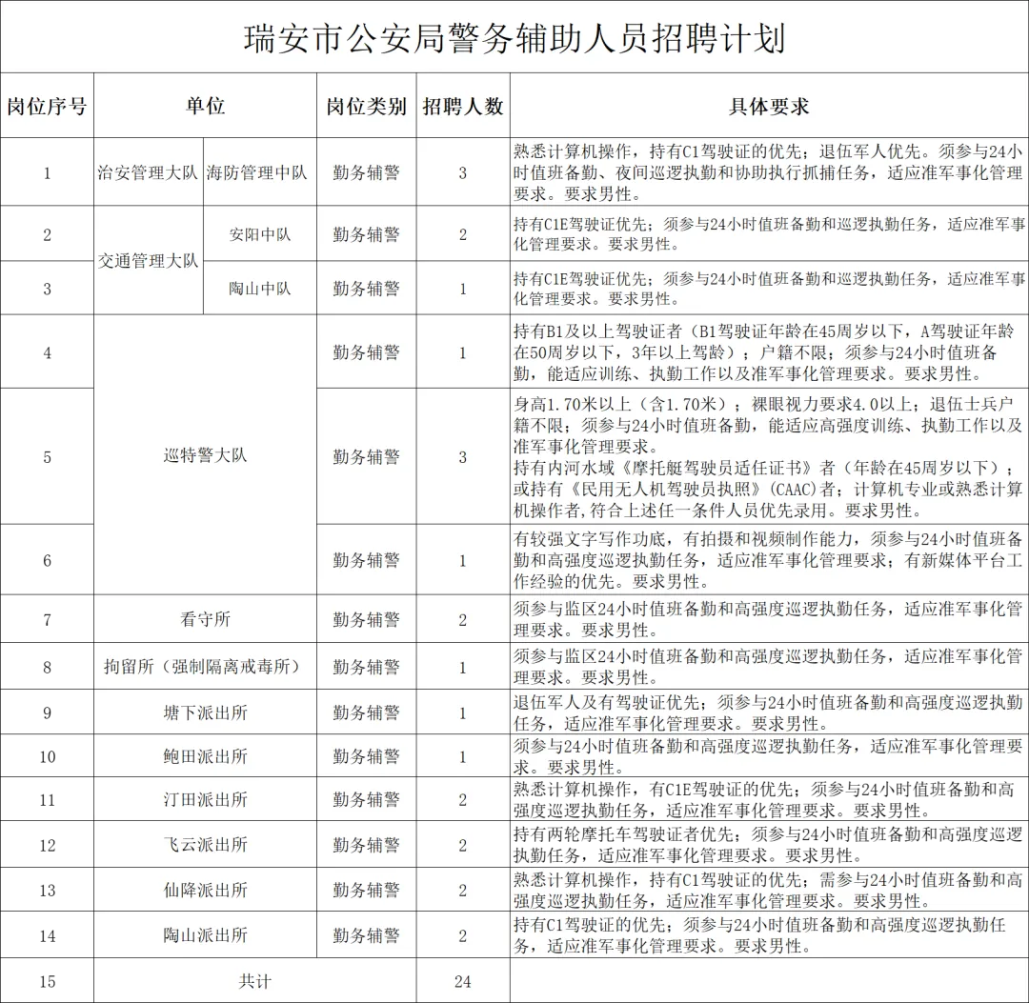Screen dimensions: 1029x1003
Task: Select the 安阳中队 cell
Action: click(x=259, y=234)
